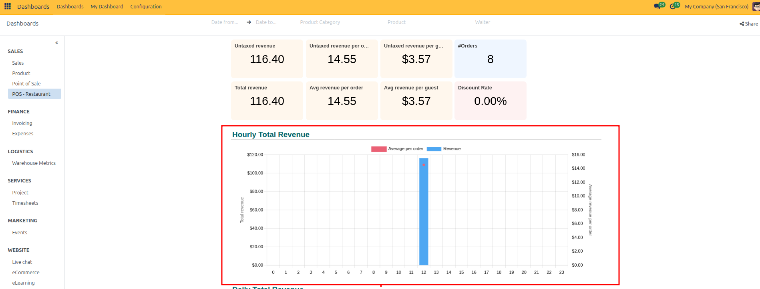Open Warehouse Metrics dashboard

click(x=34, y=163)
